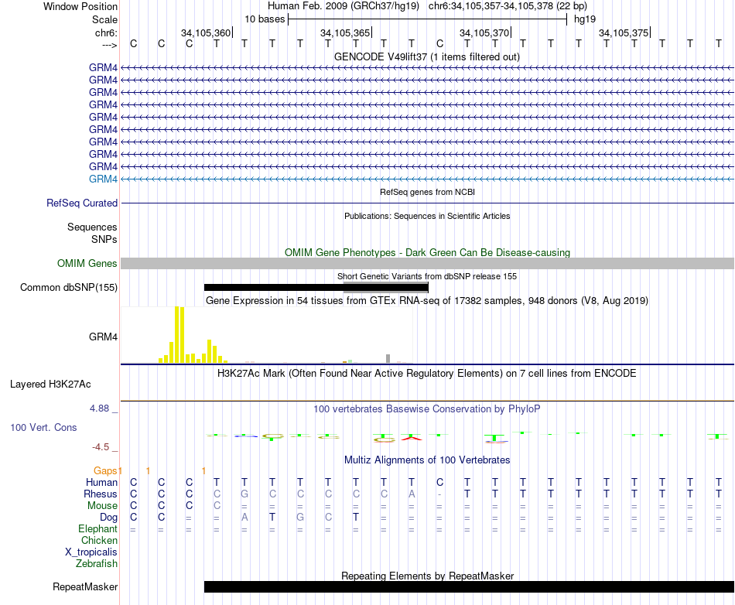Image resolution: width=735 pixels, height=605 pixels.
Task: Click the RefSeq Curated intron line
Action: [x=428, y=203]
